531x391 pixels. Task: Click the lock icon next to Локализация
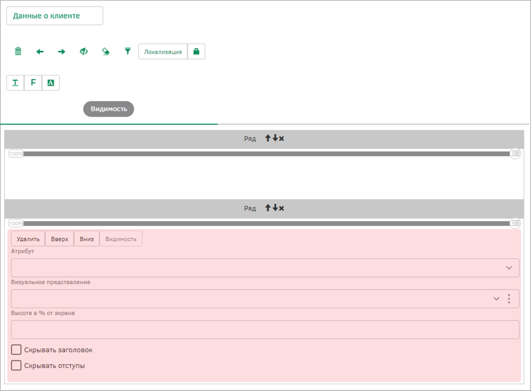pos(196,52)
